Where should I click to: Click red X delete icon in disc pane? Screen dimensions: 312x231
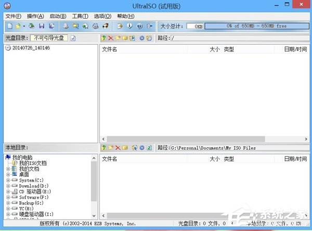[111, 38]
